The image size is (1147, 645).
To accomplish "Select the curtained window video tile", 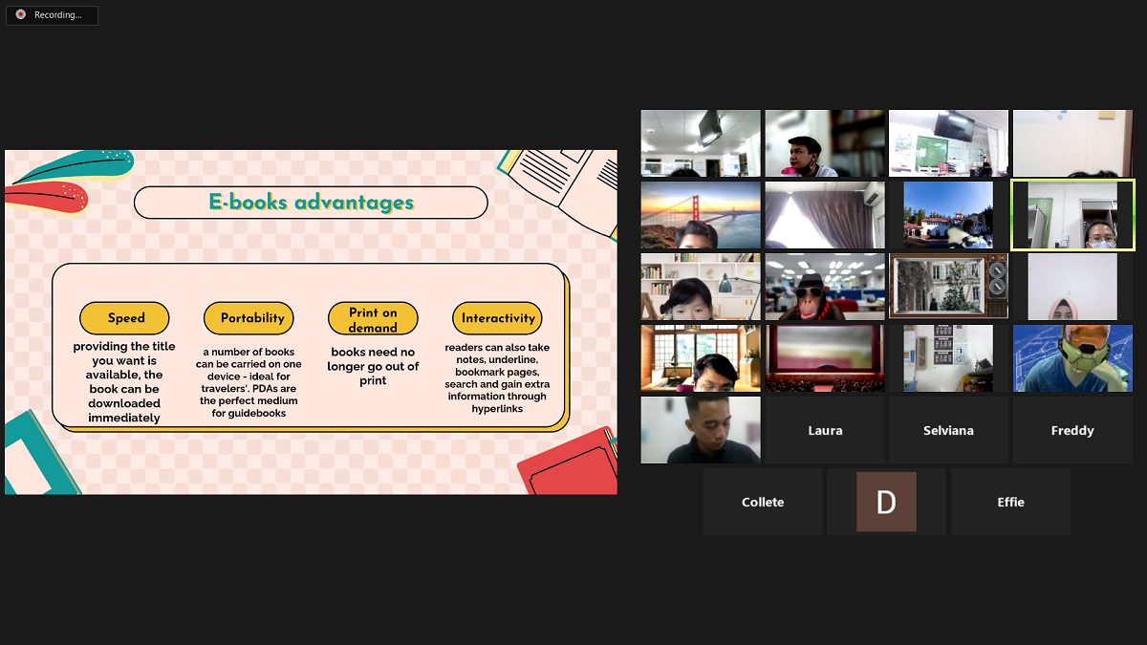I will (825, 215).
